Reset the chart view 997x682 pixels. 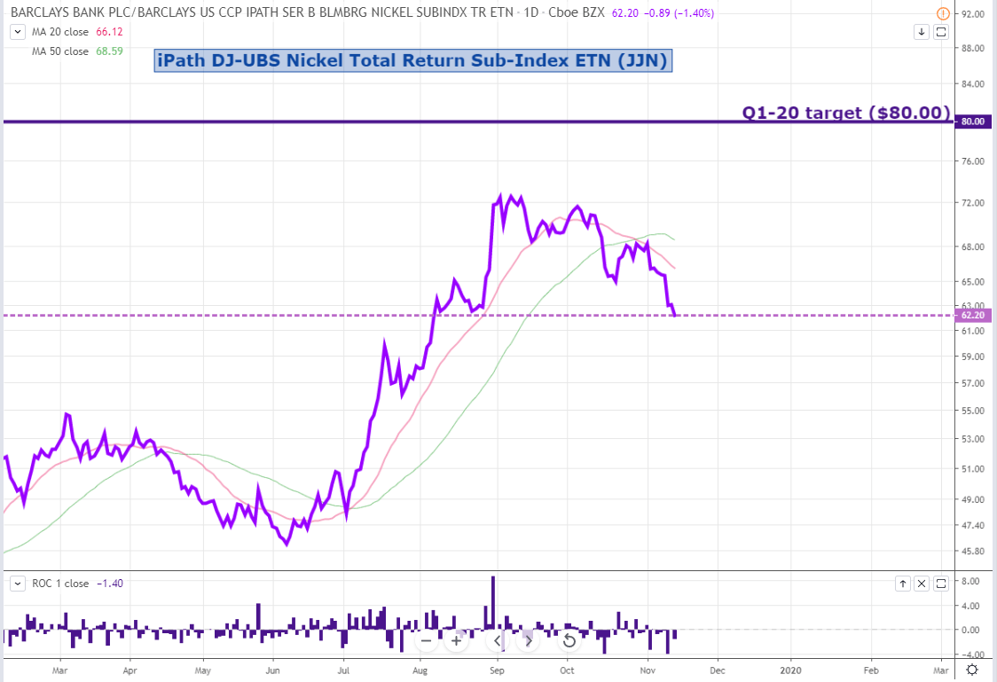click(x=569, y=640)
